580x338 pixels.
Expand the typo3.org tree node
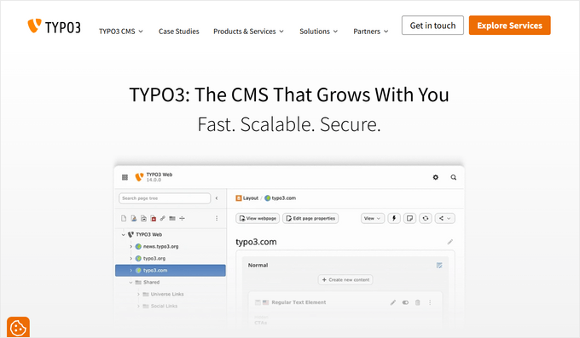131,259
